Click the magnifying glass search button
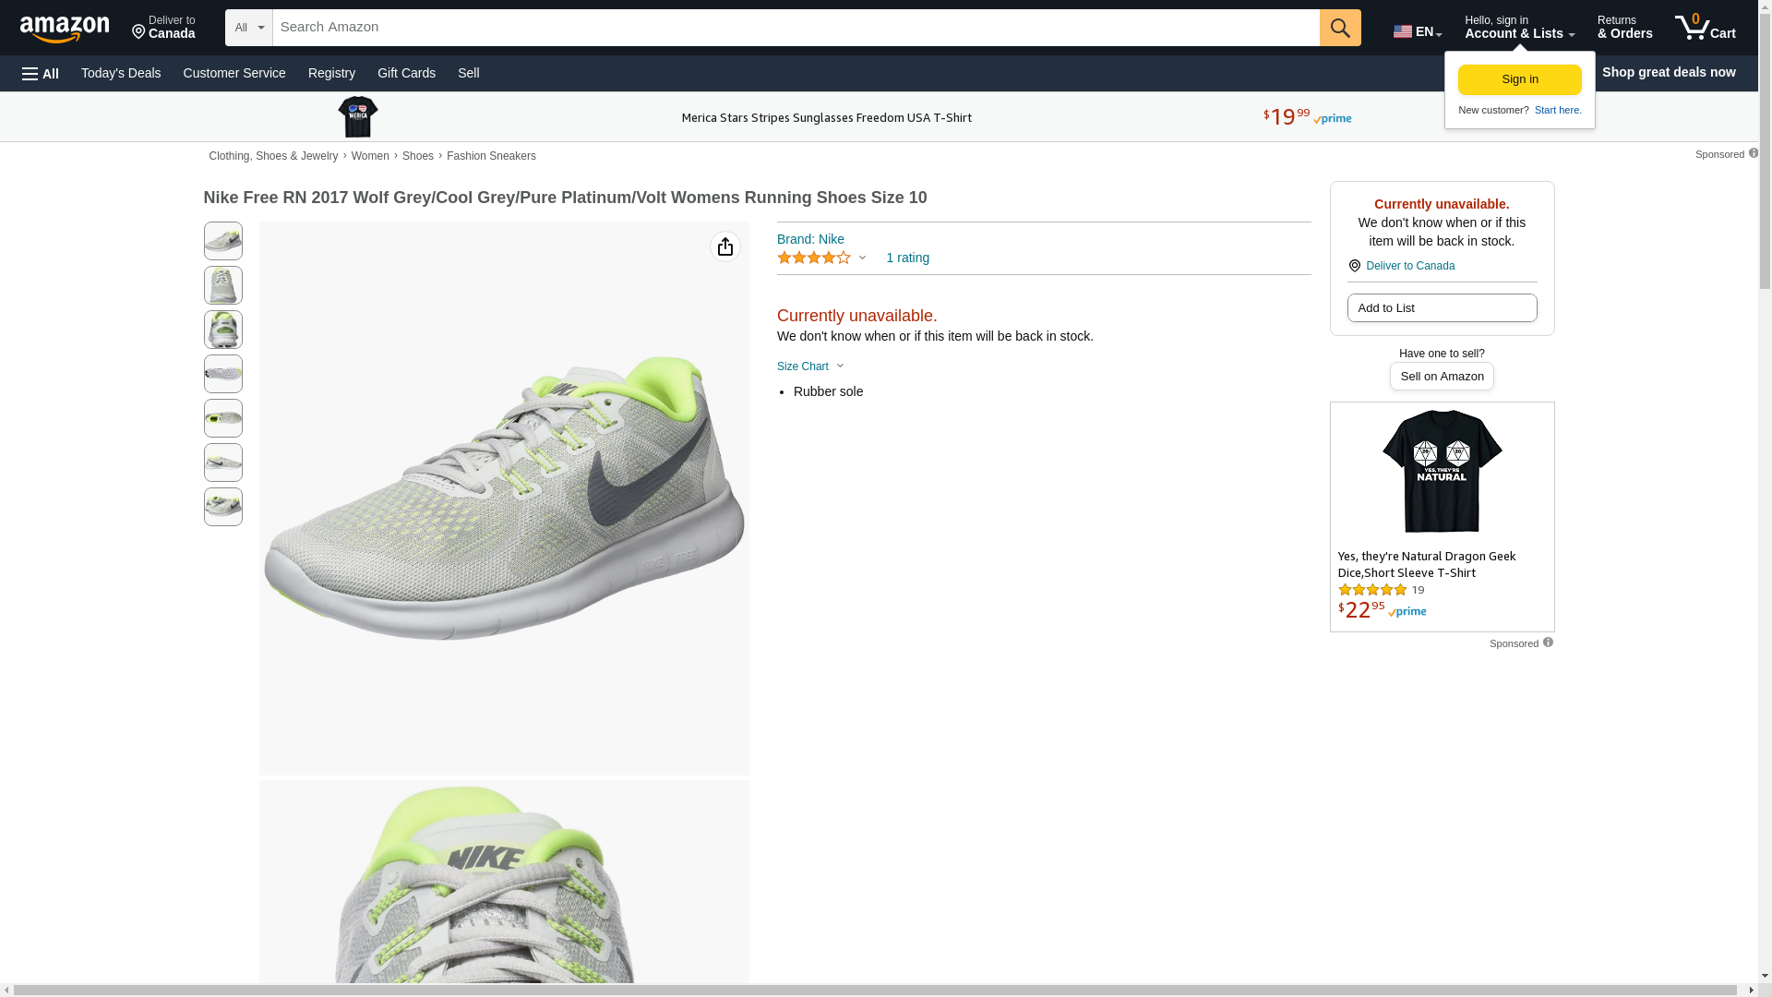The height and width of the screenshot is (997, 1772). (1340, 28)
